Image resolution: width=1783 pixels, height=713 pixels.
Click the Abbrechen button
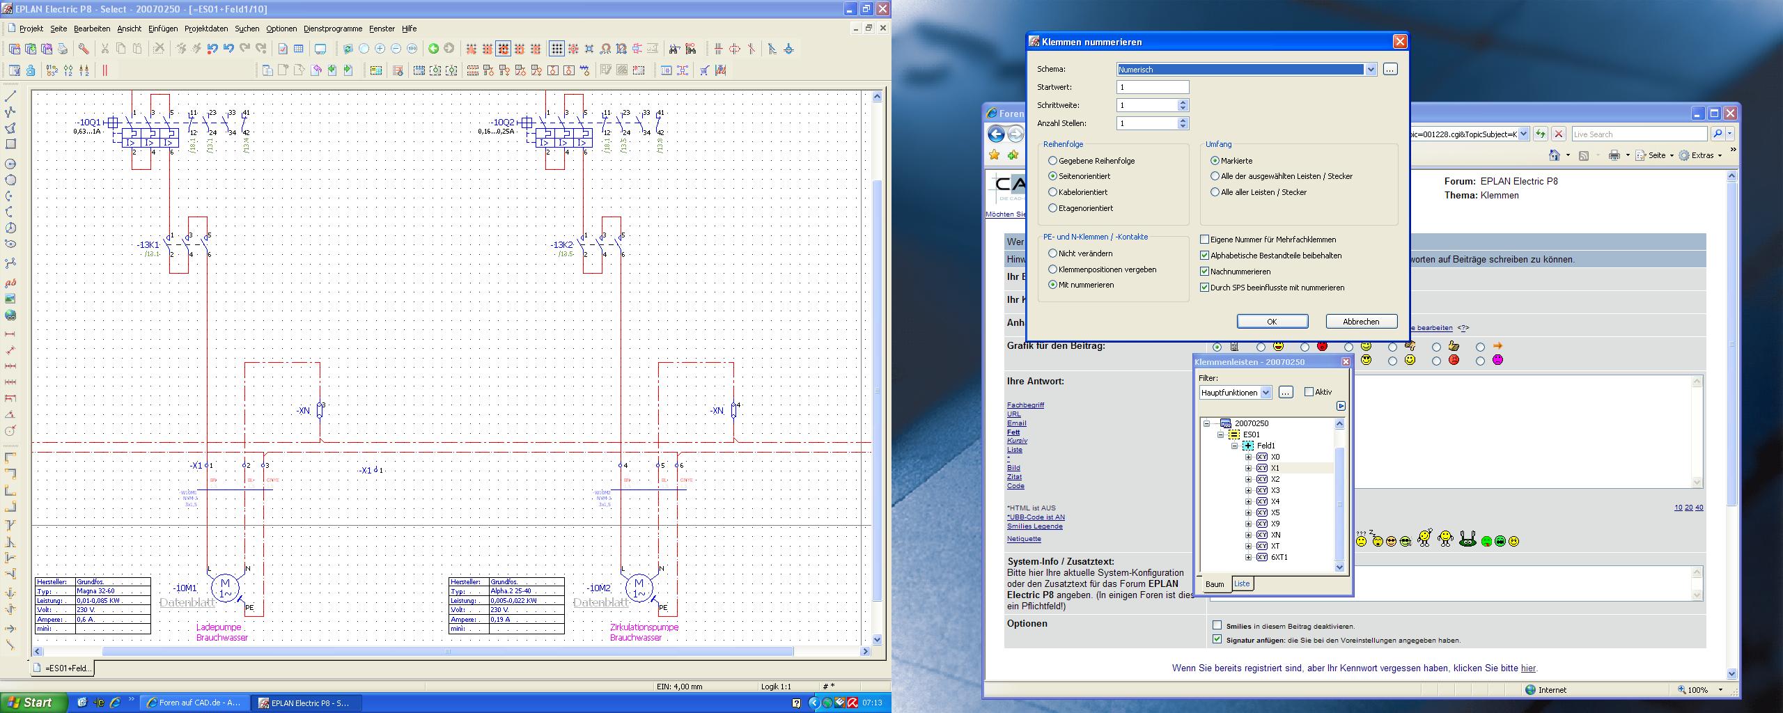[1361, 321]
